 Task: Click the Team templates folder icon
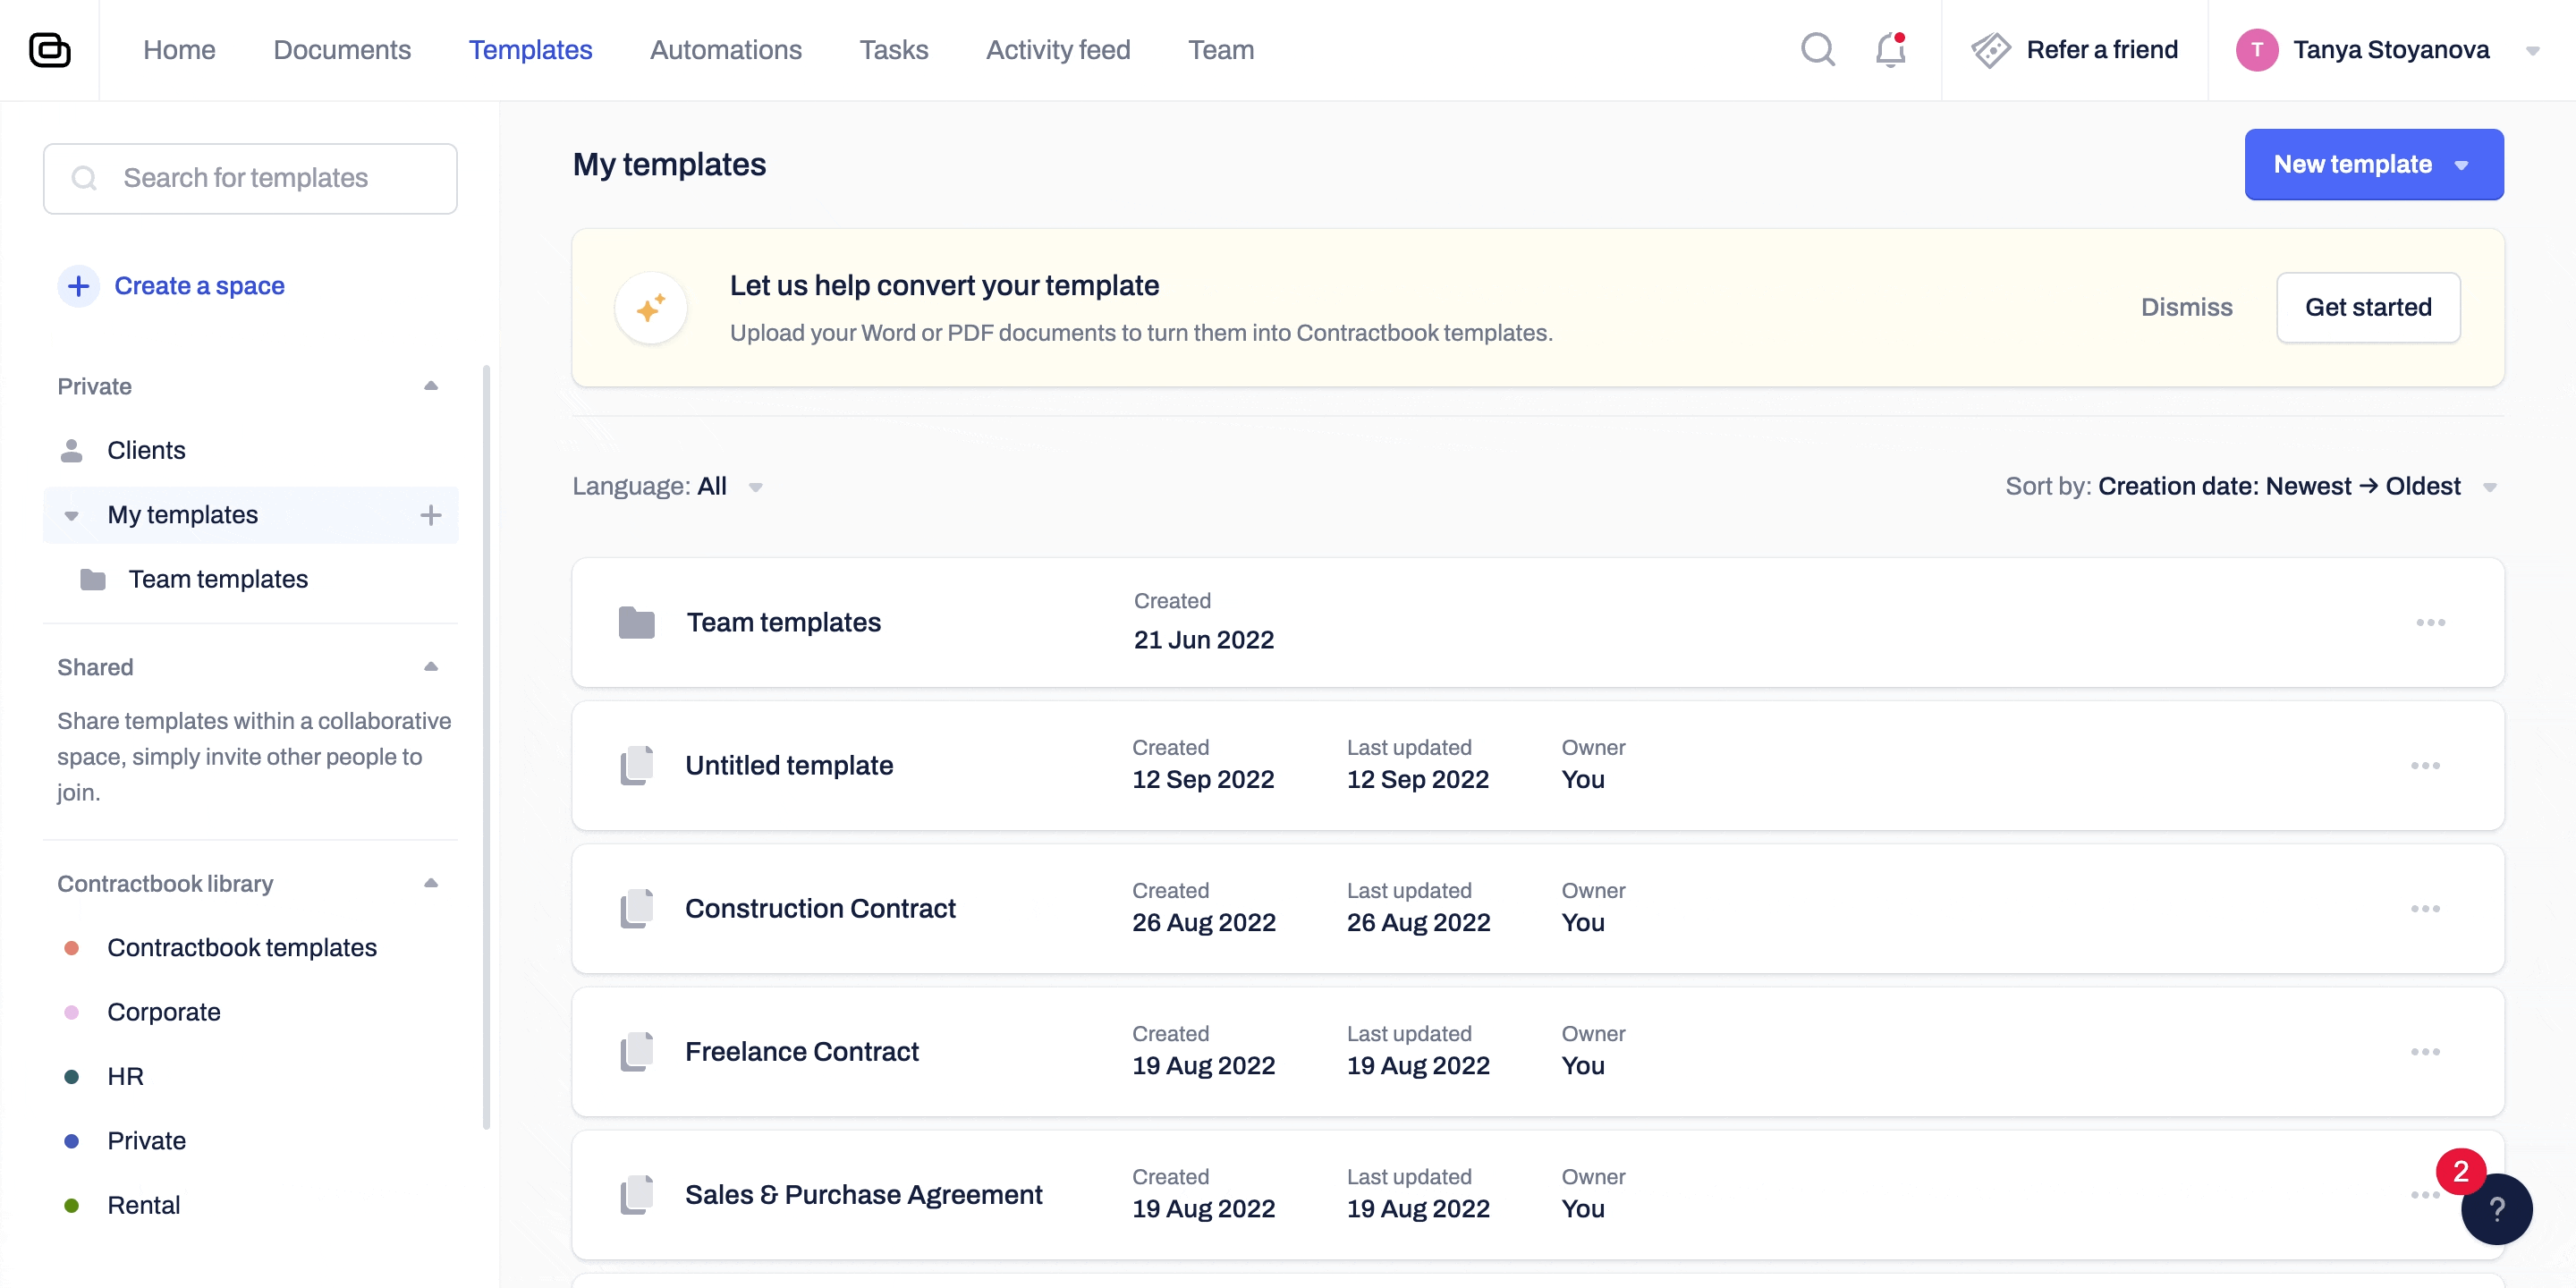tap(638, 621)
